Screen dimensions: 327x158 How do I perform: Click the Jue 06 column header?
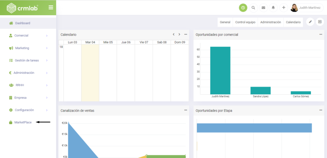(126, 42)
